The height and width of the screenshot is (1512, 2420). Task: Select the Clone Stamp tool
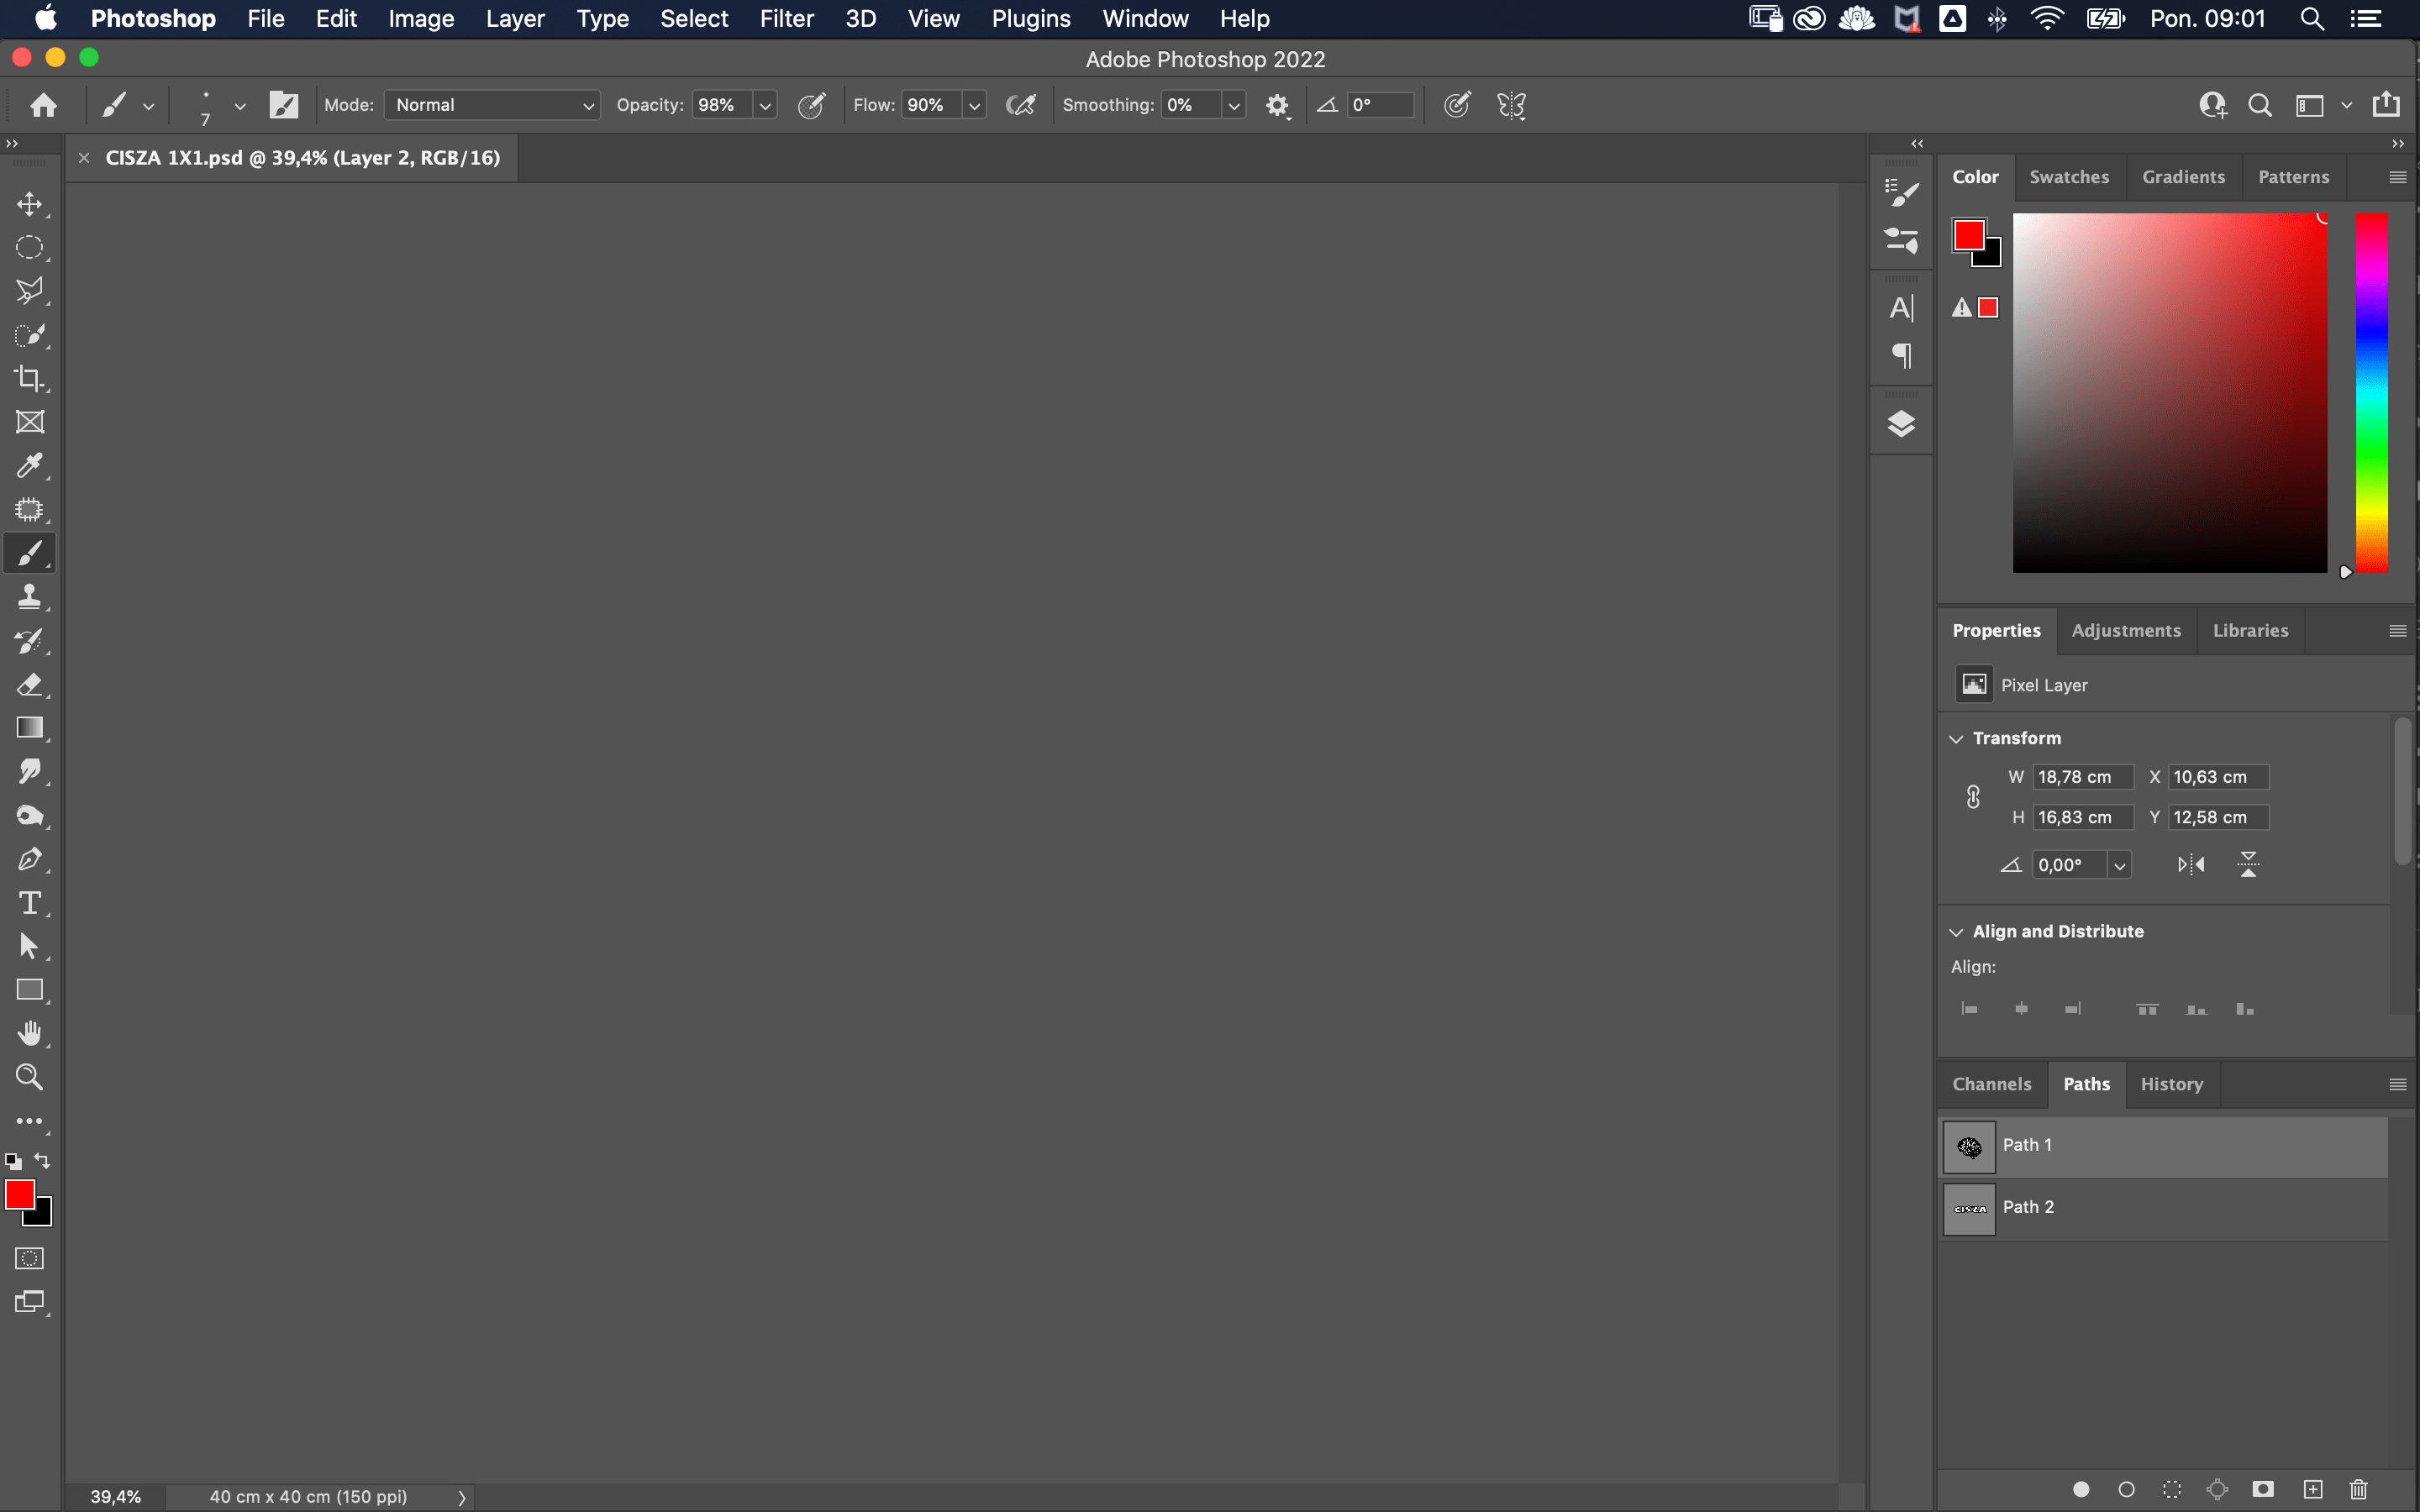[x=29, y=597]
